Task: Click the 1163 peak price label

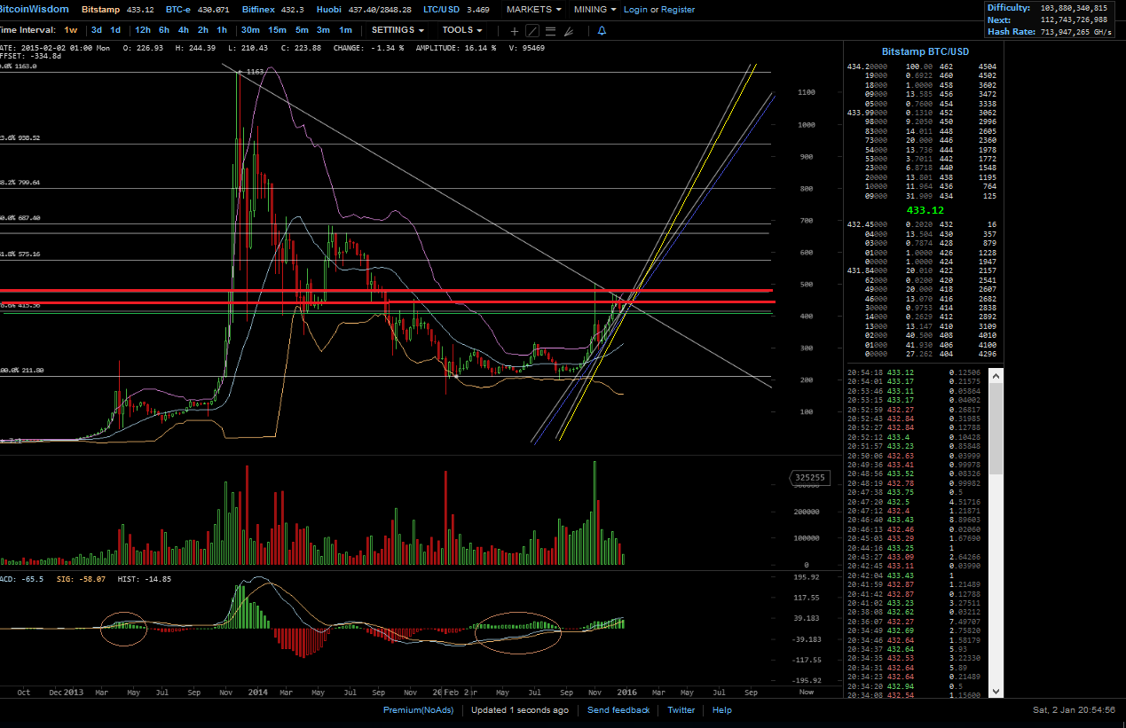Action: (x=256, y=71)
